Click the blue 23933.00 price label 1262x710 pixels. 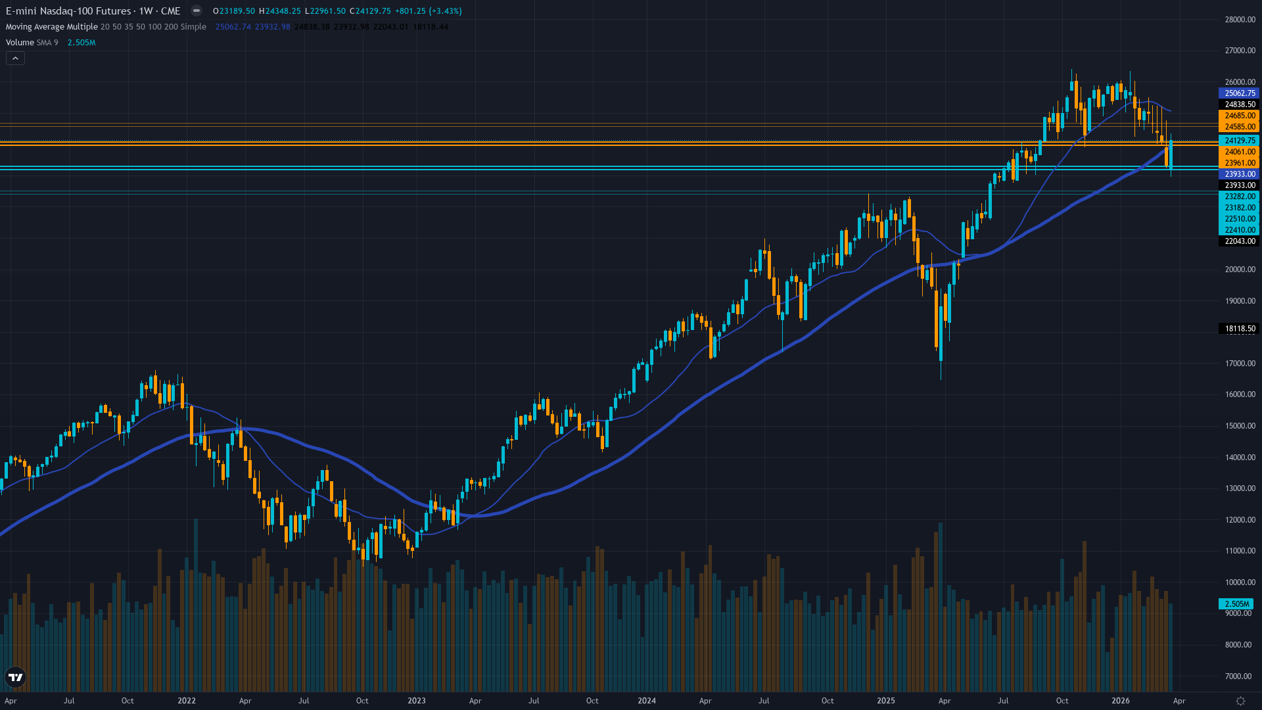tap(1239, 174)
